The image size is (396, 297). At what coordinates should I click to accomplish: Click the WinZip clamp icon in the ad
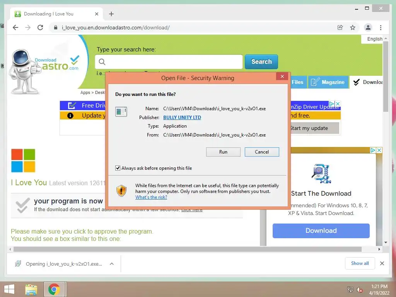321,174
